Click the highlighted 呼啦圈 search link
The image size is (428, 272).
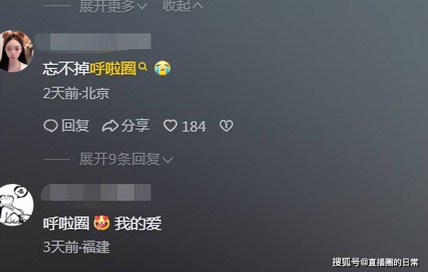113,68
